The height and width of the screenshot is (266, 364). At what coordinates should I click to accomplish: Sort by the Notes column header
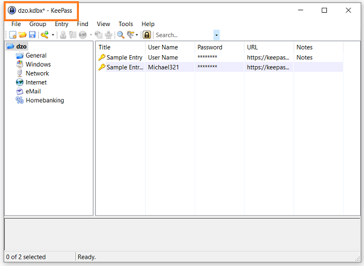(318, 47)
